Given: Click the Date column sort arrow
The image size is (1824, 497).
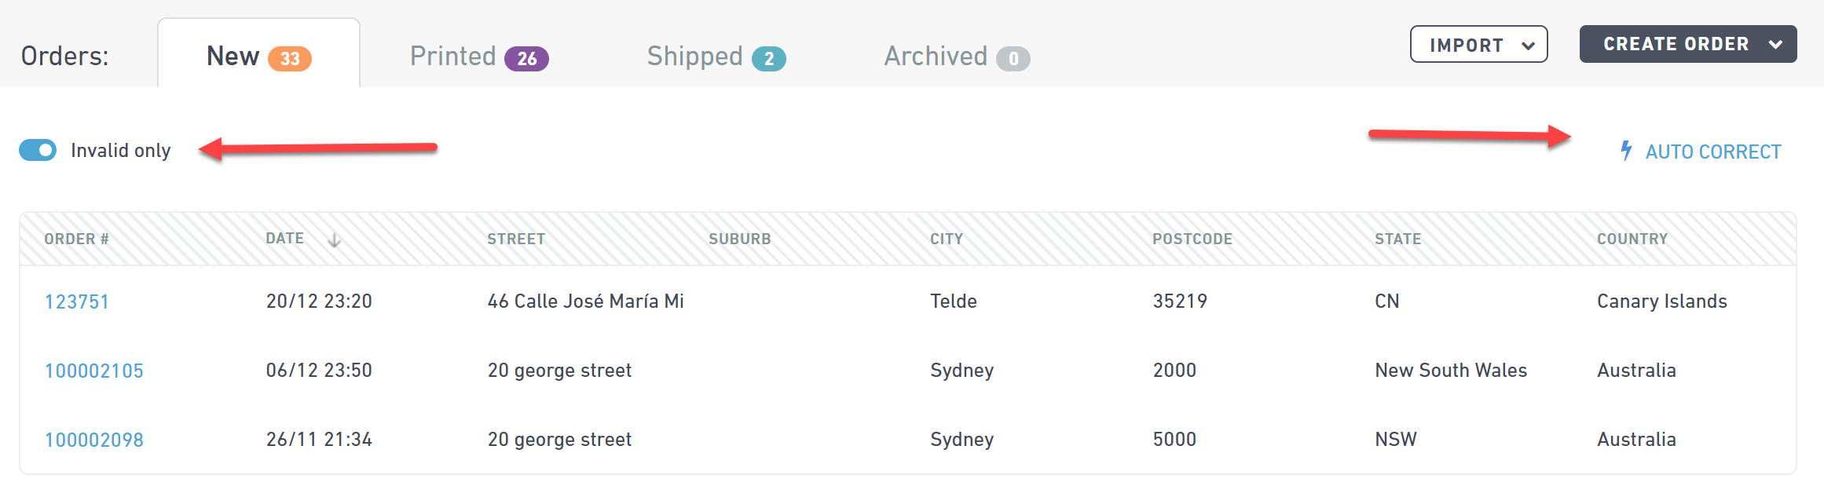Looking at the screenshot, I should pyautogui.click(x=335, y=240).
